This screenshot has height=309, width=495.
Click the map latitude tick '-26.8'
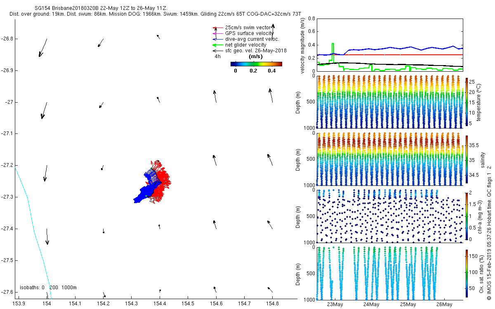(x=7, y=39)
